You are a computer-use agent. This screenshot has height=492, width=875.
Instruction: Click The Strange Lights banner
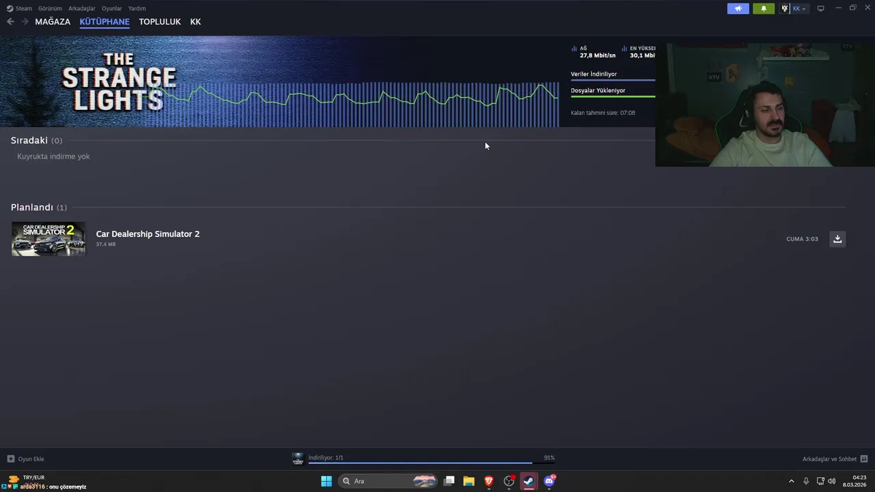120,81
